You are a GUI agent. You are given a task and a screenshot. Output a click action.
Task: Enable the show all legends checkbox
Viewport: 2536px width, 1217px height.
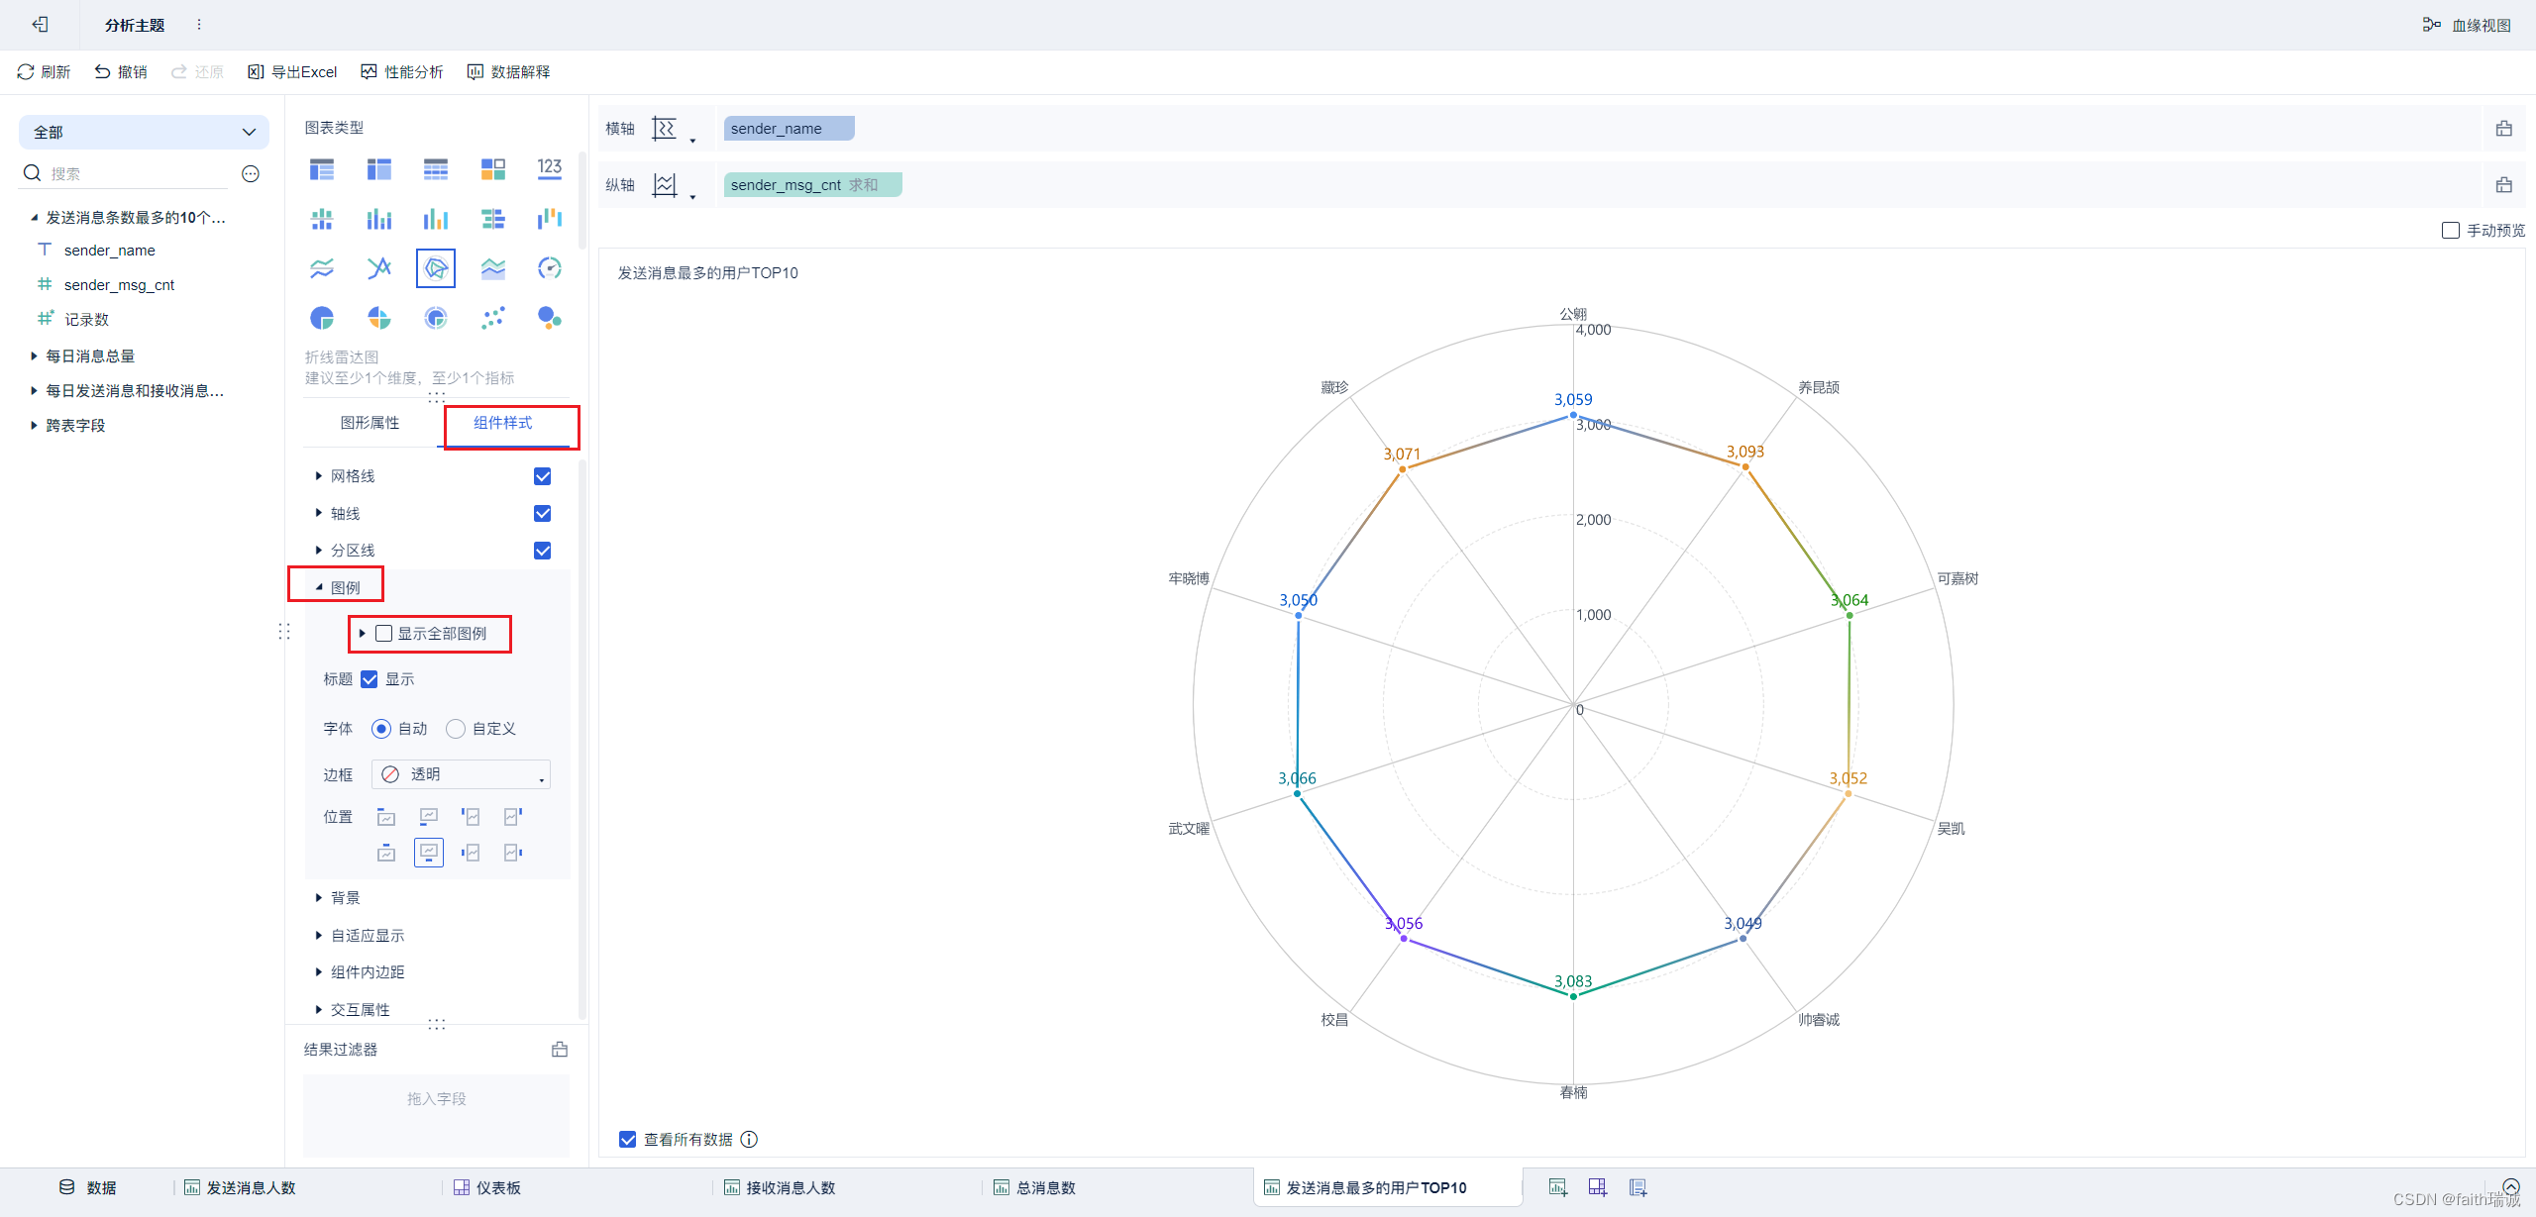384,634
